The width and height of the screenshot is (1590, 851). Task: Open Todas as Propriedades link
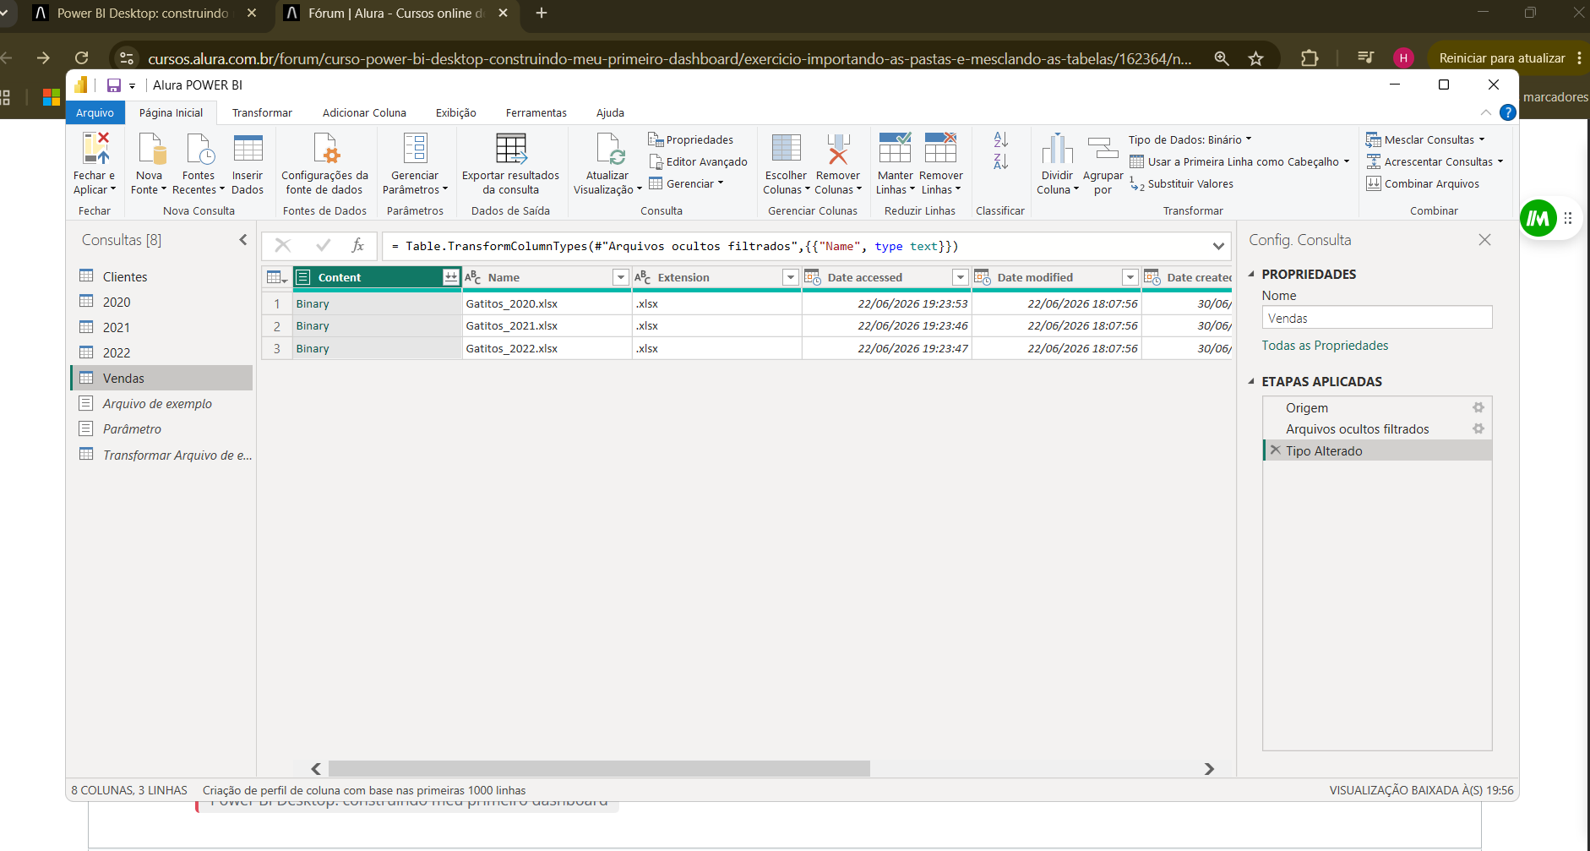tap(1325, 345)
